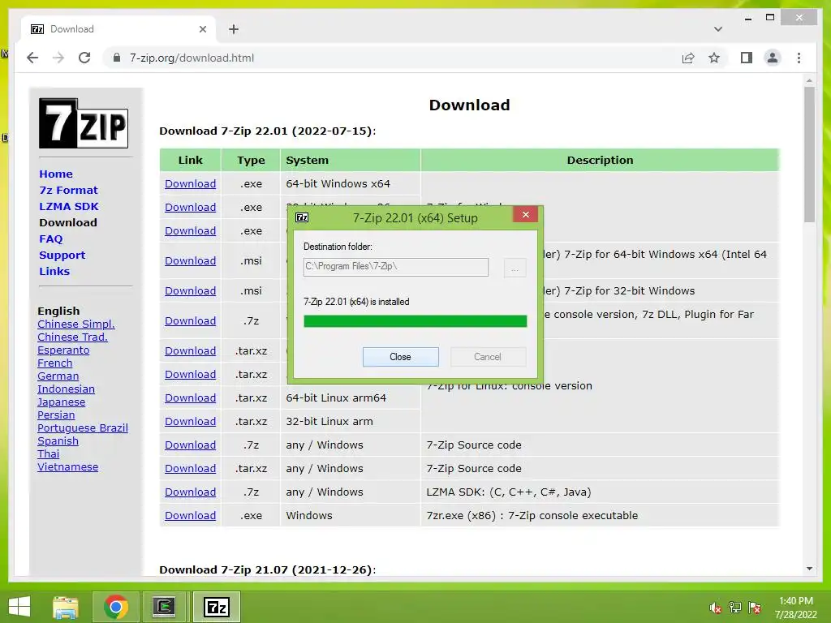Open the Windows Start button
831x623 pixels.
(19, 607)
